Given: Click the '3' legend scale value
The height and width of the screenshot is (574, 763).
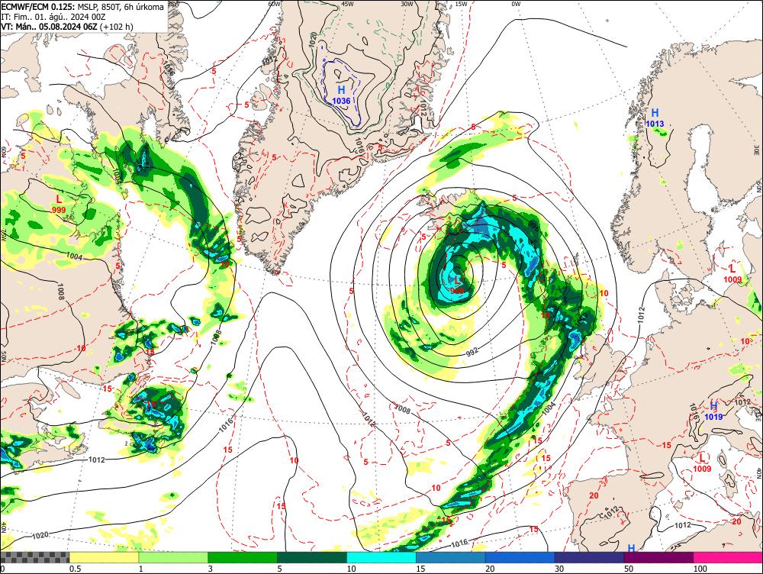Looking at the screenshot, I should 211,569.
